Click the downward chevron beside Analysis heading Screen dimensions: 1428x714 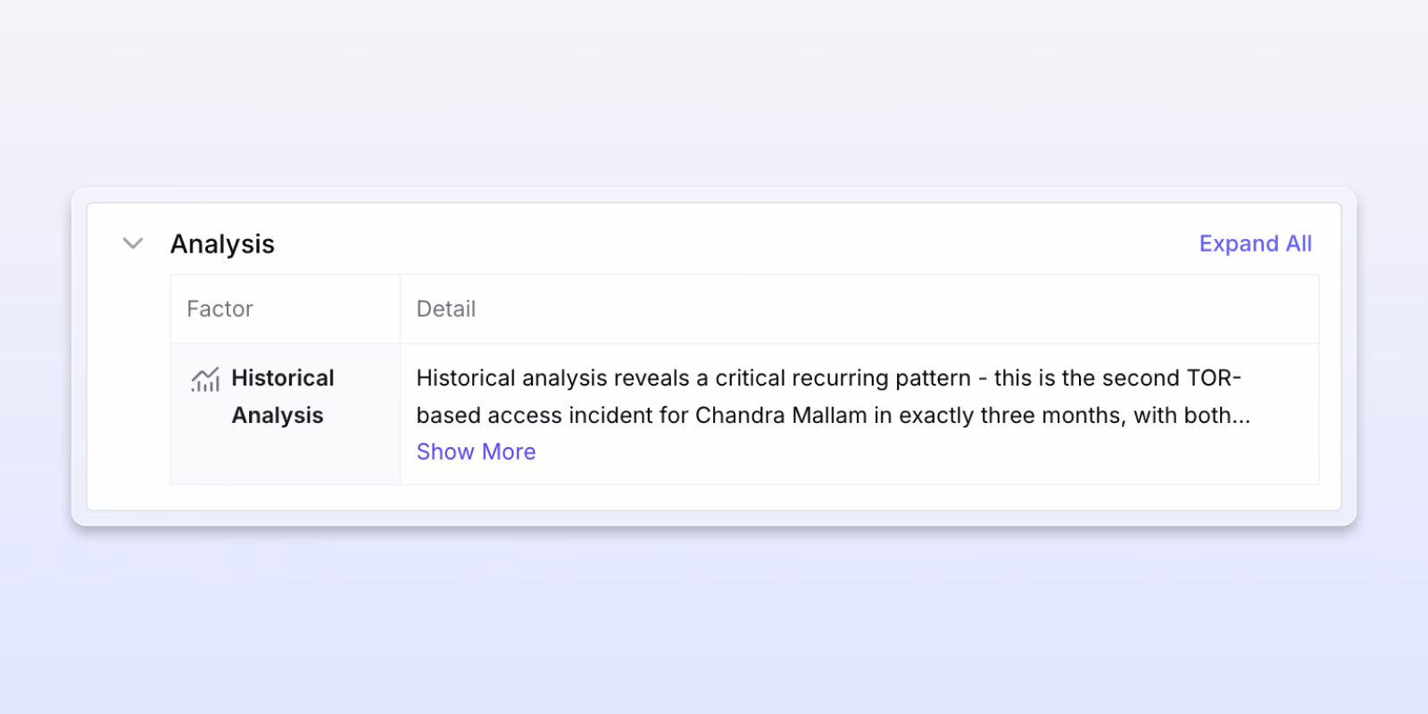132,244
